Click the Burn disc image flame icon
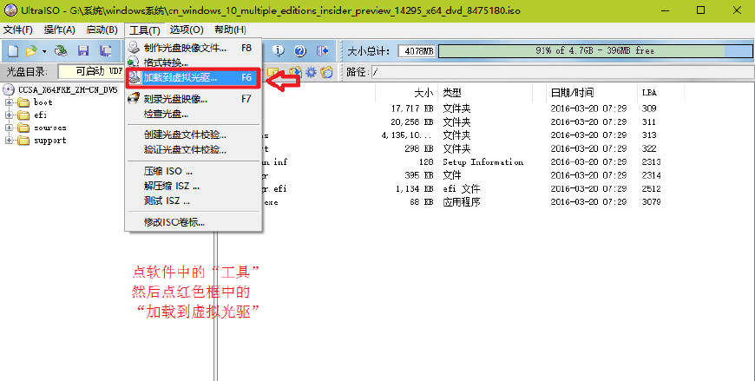 pos(134,99)
